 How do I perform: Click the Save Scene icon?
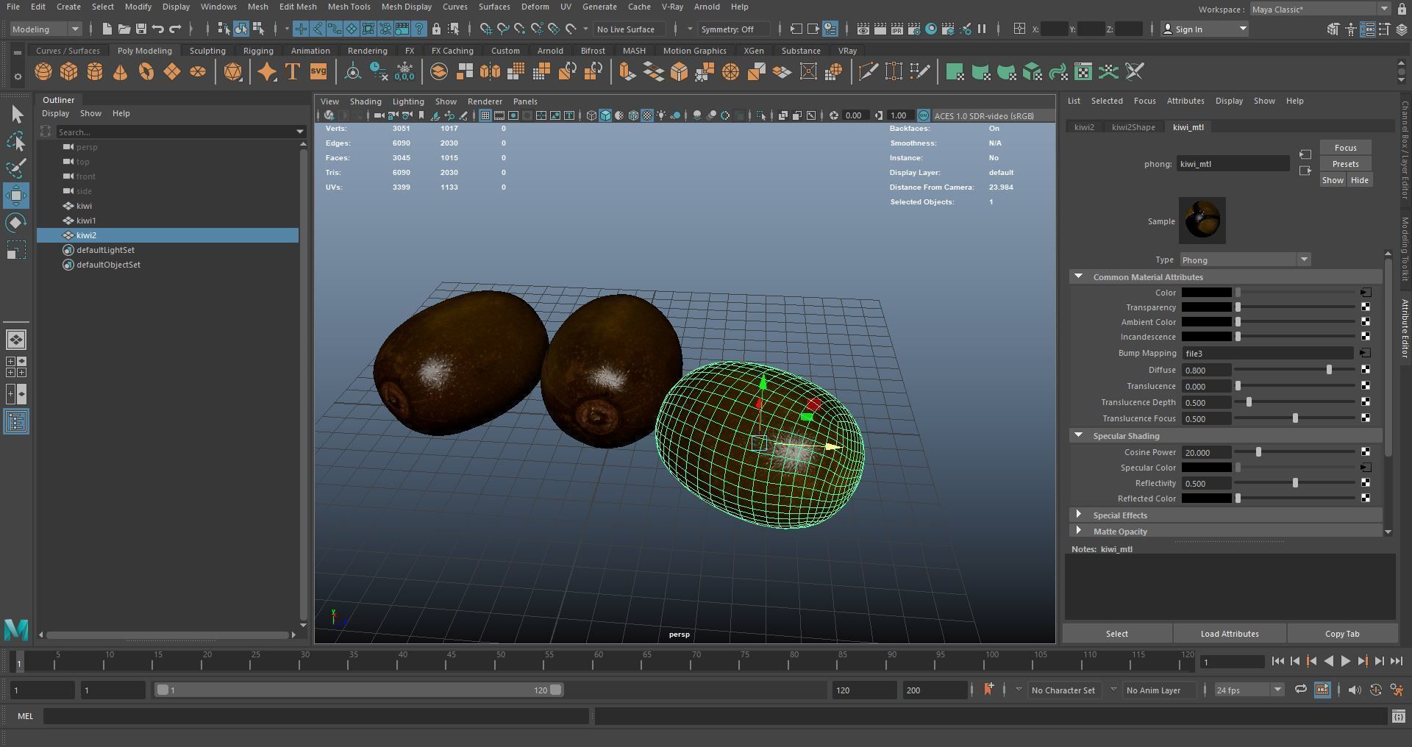(x=141, y=29)
